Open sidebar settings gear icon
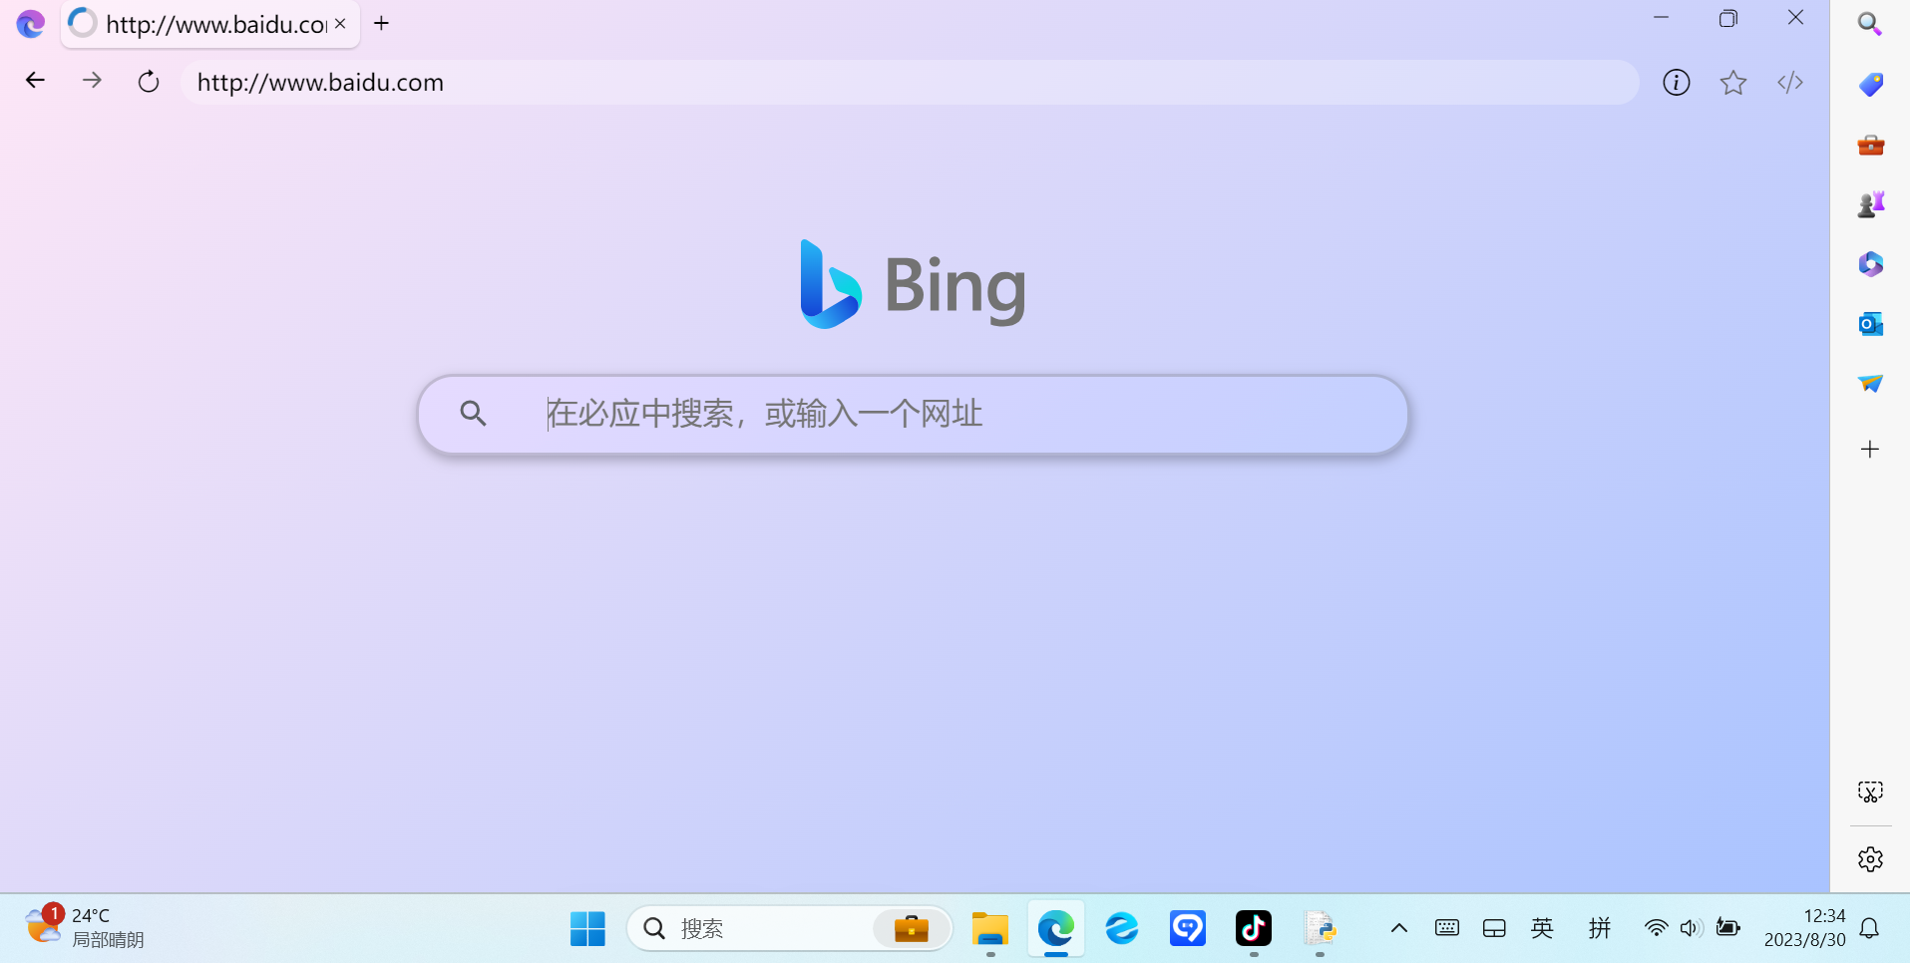1910x963 pixels. (x=1870, y=859)
